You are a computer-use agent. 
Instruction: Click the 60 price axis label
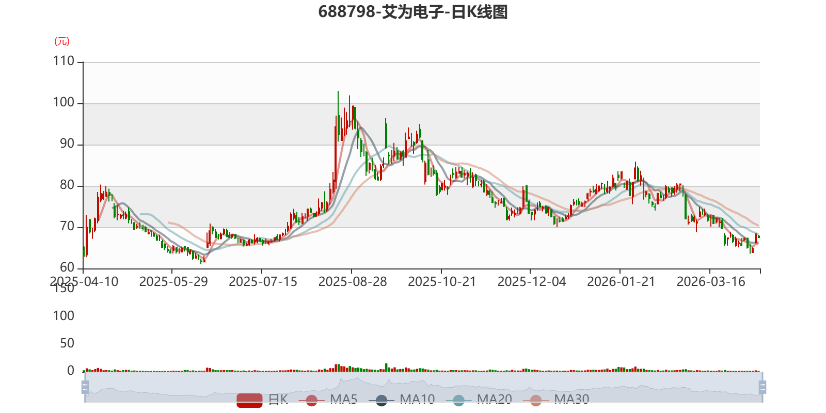point(67,267)
